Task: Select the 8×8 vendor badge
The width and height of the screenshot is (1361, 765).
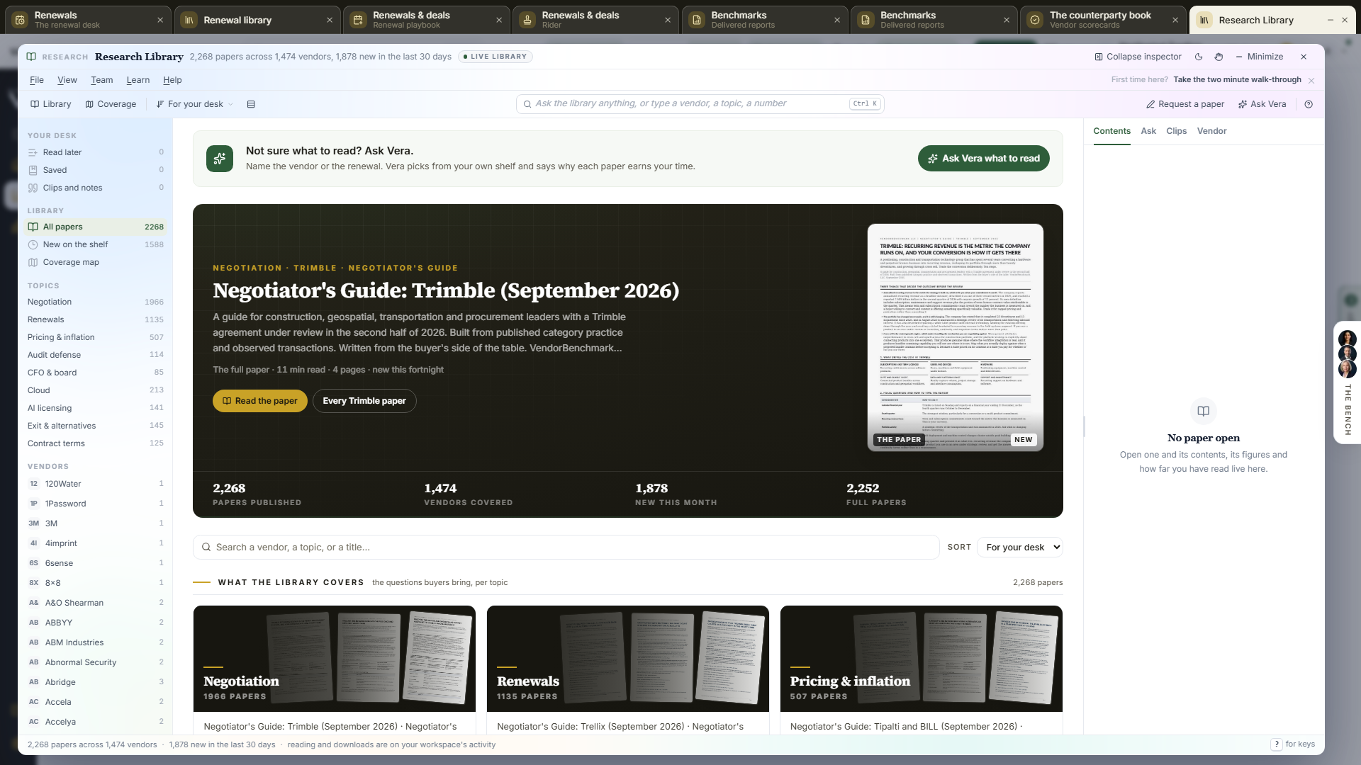Action: point(34,583)
